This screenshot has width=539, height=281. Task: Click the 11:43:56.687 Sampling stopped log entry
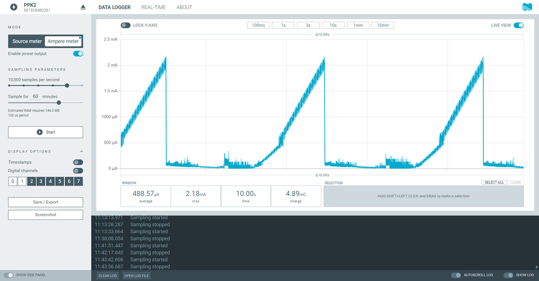pyautogui.click(x=132, y=266)
